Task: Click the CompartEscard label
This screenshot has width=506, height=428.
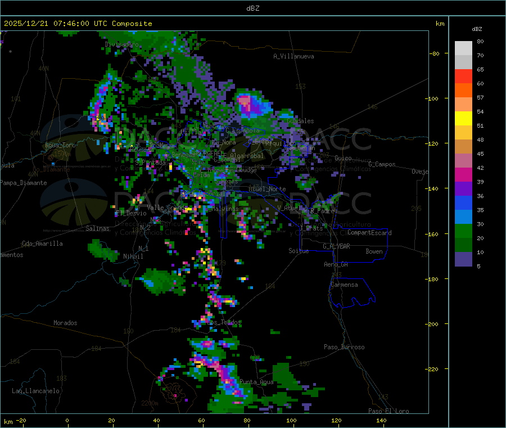Action: [369, 233]
